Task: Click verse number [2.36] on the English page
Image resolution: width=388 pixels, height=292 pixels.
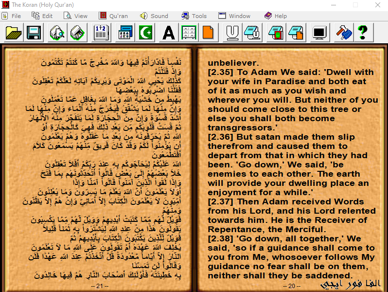Action: [220, 137]
